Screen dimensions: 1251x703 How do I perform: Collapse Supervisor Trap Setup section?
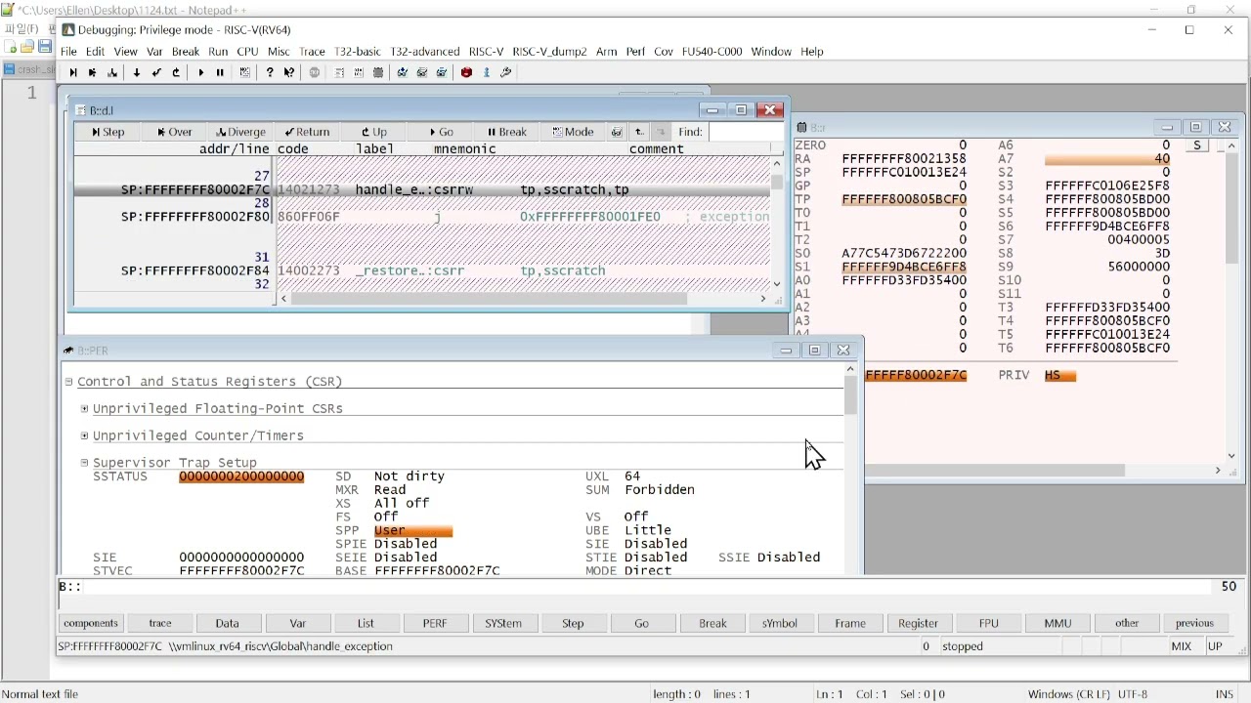tap(85, 463)
